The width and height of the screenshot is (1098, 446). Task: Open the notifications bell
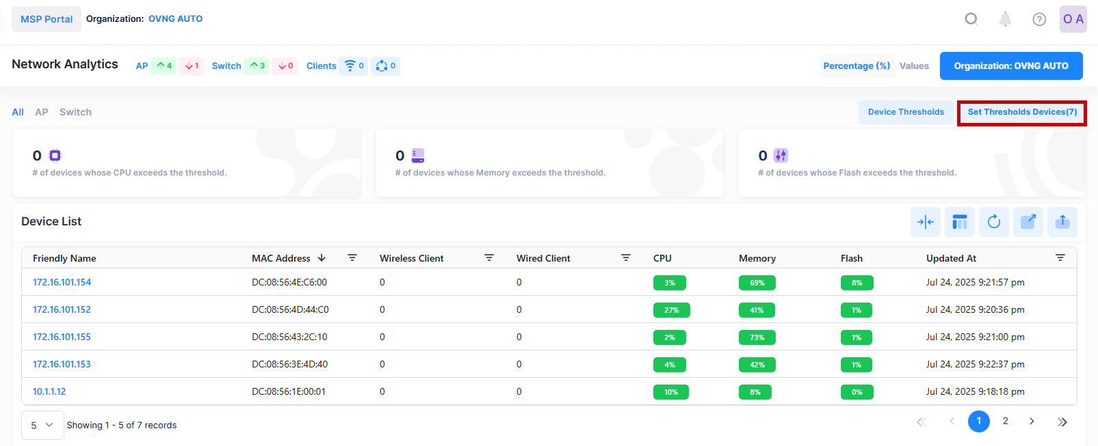tap(1004, 19)
